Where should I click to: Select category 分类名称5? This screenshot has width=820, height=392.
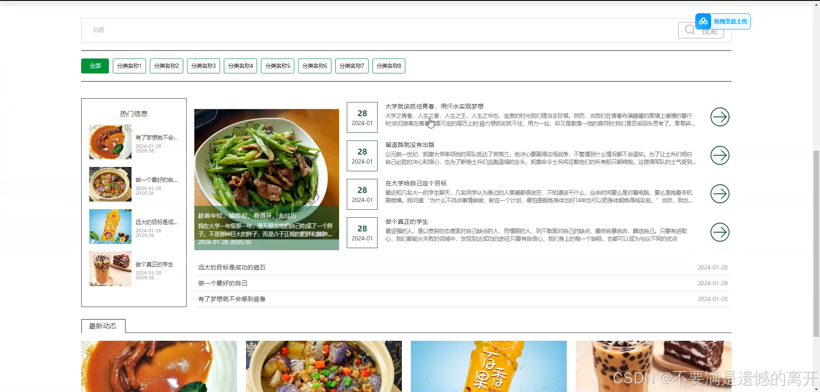[278, 66]
